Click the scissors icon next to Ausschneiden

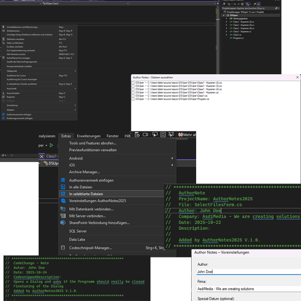(x=4, y=93)
